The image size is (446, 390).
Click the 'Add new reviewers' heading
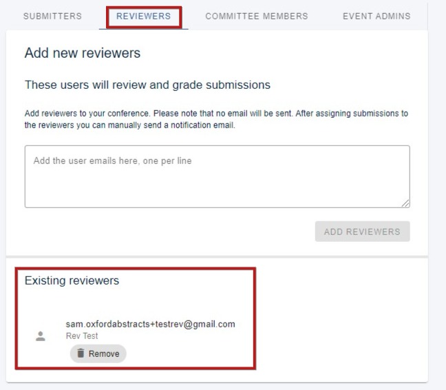click(83, 53)
